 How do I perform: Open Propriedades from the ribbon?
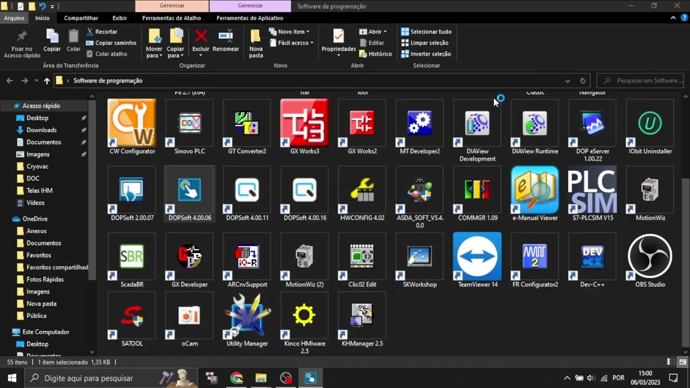pos(339,41)
